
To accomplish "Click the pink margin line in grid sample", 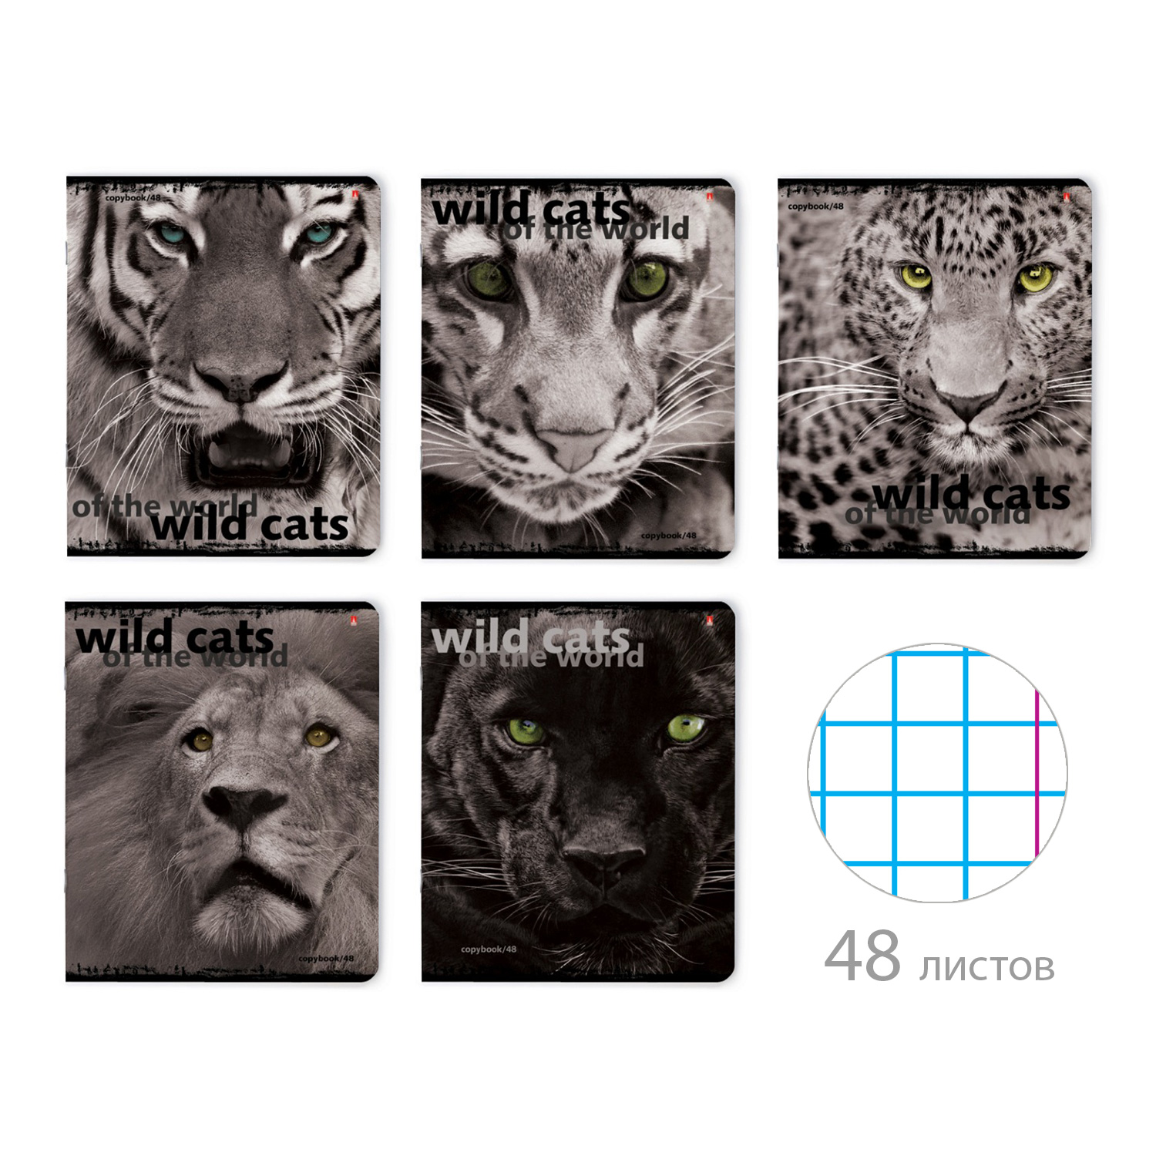I will [1037, 774].
